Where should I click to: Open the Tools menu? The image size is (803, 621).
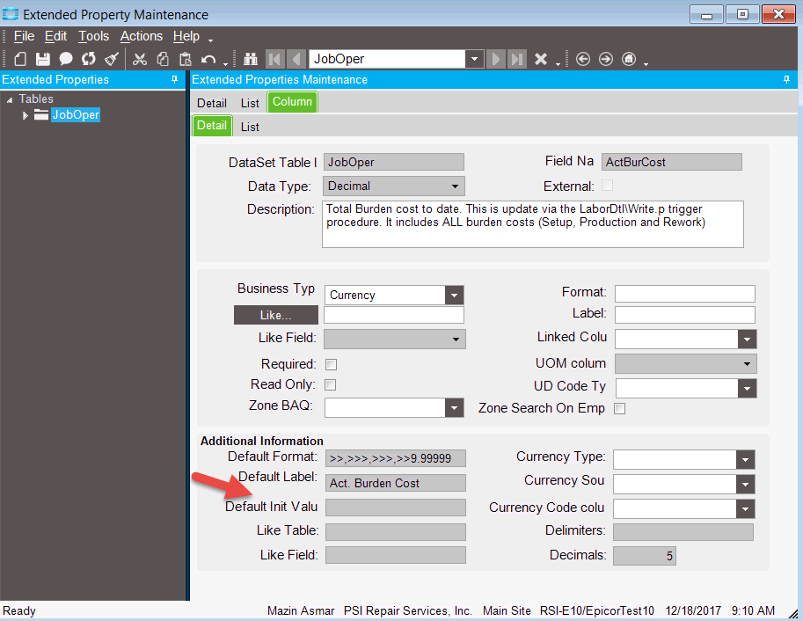(x=93, y=36)
